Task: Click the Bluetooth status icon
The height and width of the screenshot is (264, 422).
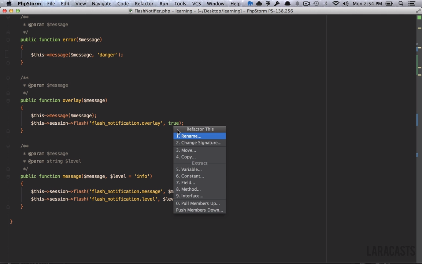Action: (x=326, y=4)
